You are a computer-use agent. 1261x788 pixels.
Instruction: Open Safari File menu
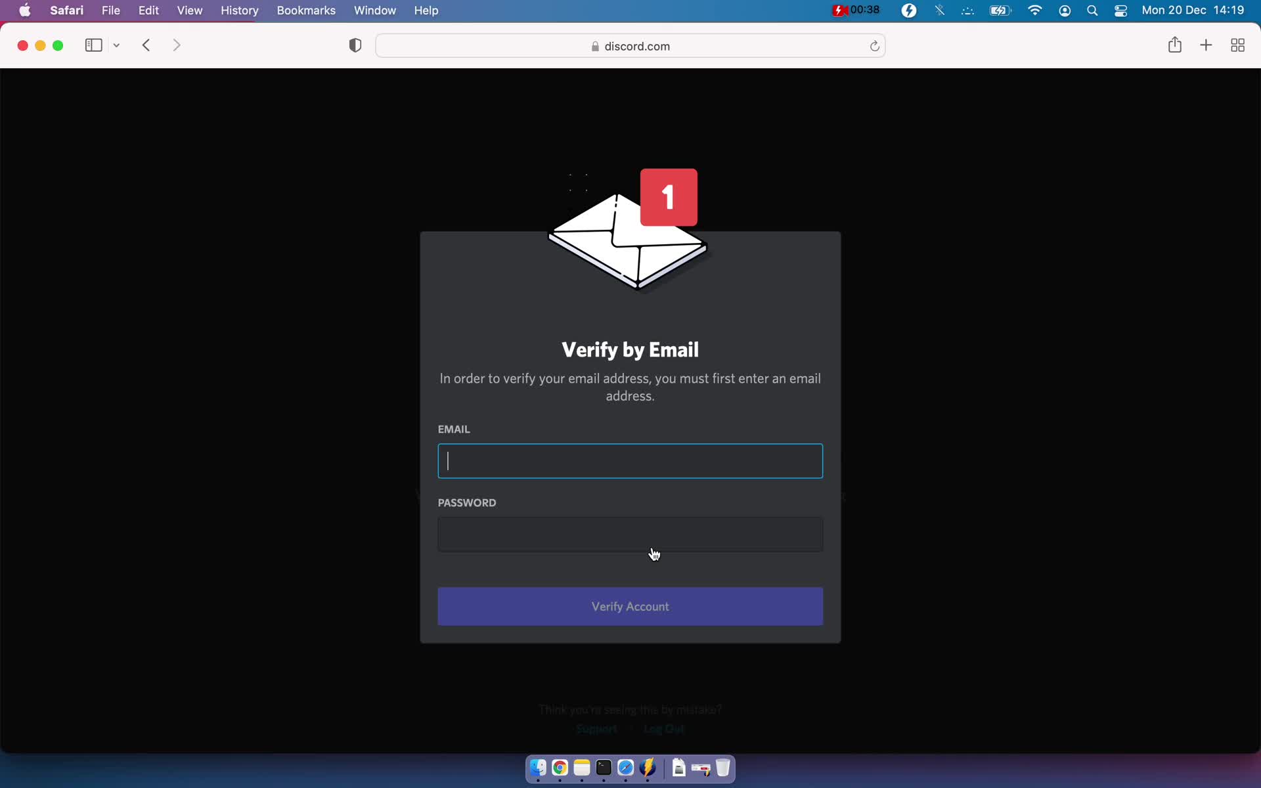[x=111, y=10]
